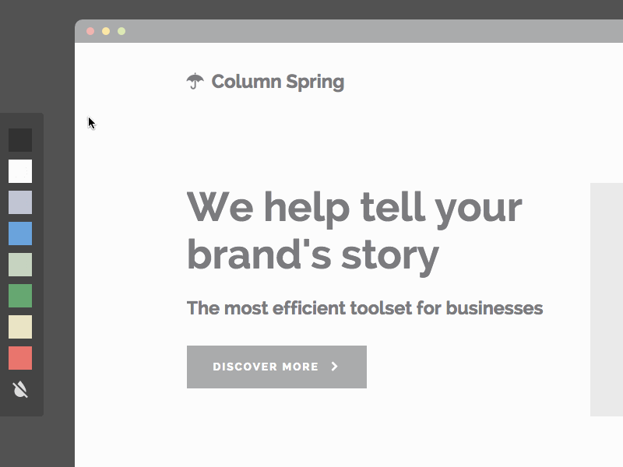The width and height of the screenshot is (623, 467).
Task: Click the "We help tell your brand's story" headline
Action: pyautogui.click(x=354, y=231)
